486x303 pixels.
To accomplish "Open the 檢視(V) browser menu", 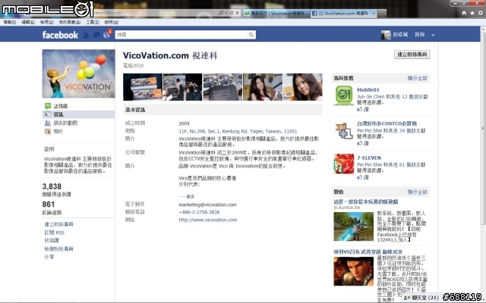I will click(47, 22).
